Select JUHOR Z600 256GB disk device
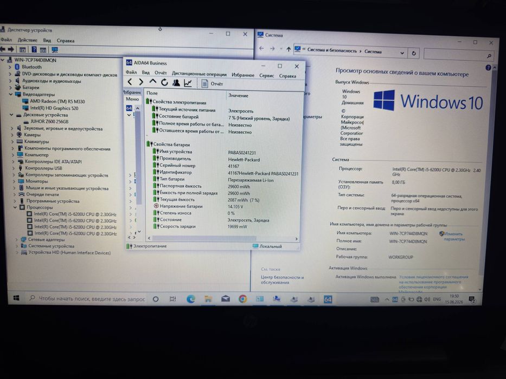 coord(49,121)
